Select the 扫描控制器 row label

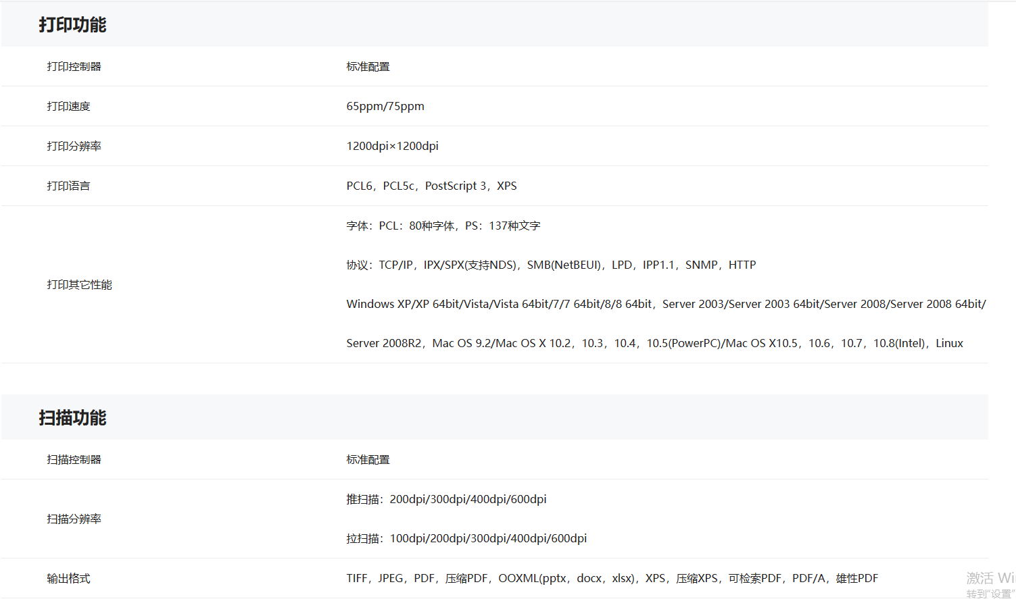pyautogui.click(x=74, y=460)
